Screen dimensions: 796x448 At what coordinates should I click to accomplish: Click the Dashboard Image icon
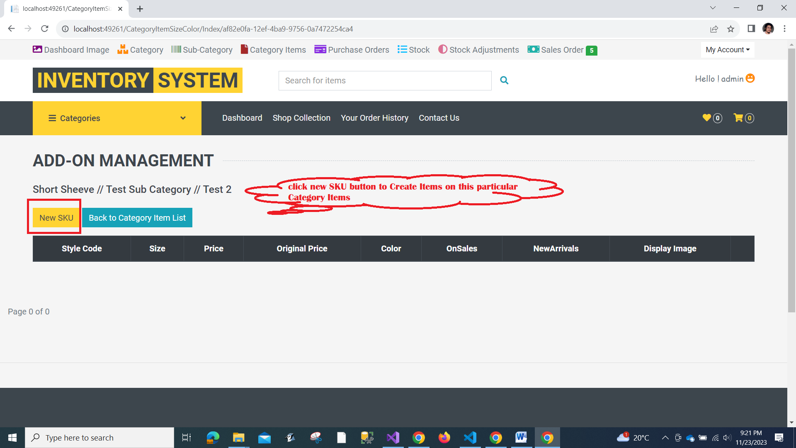click(x=37, y=49)
